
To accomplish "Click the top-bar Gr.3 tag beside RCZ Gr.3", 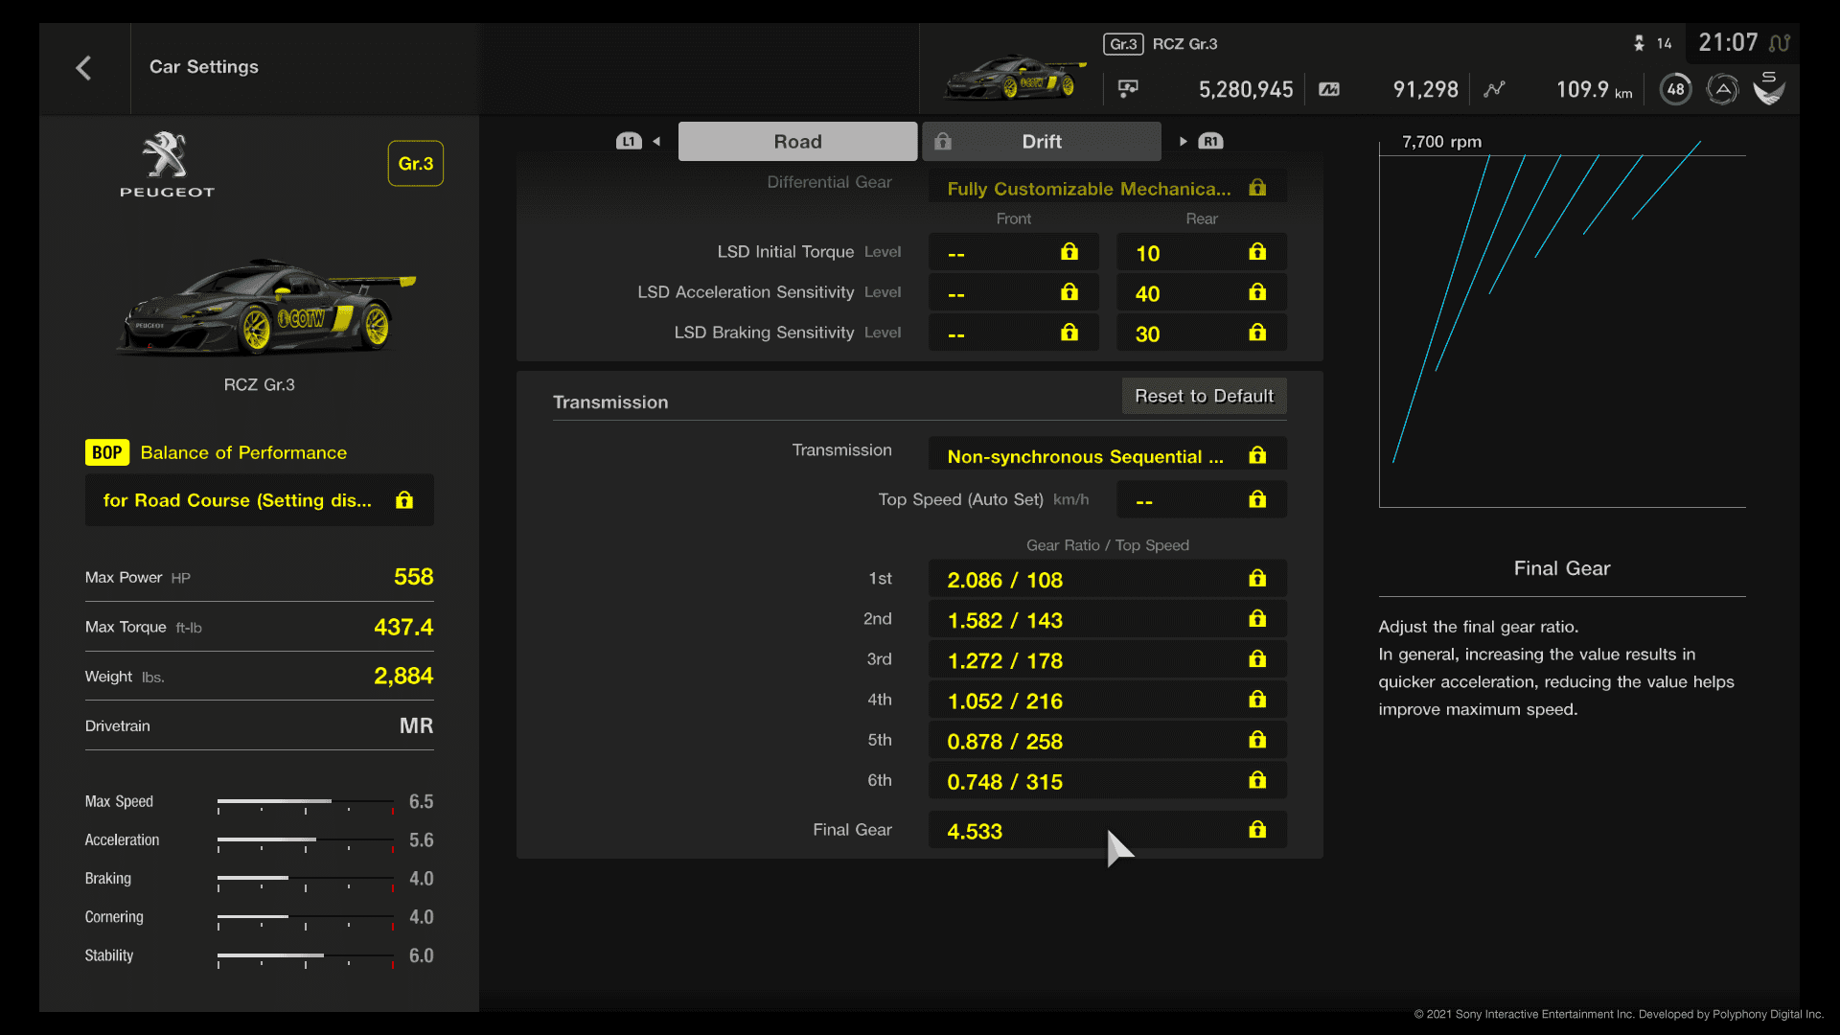I will (1123, 44).
